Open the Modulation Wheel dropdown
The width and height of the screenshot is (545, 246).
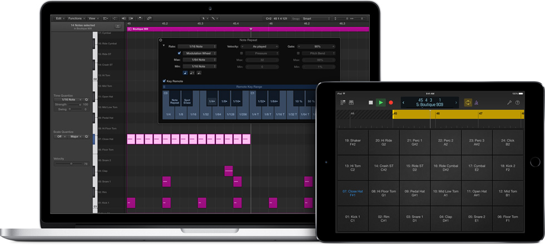click(200, 53)
